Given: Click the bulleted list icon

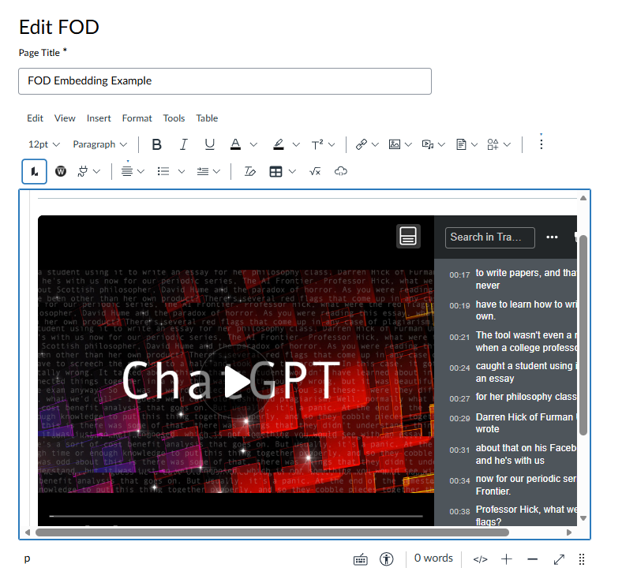Looking at the screenshot, I should 163,171.
